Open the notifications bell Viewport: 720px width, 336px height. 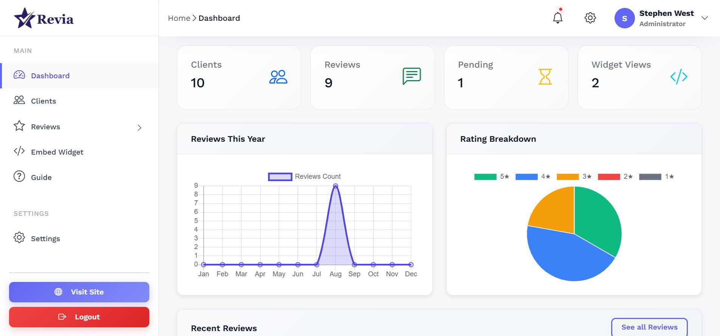pyautogui.click(x=557, y=18)
